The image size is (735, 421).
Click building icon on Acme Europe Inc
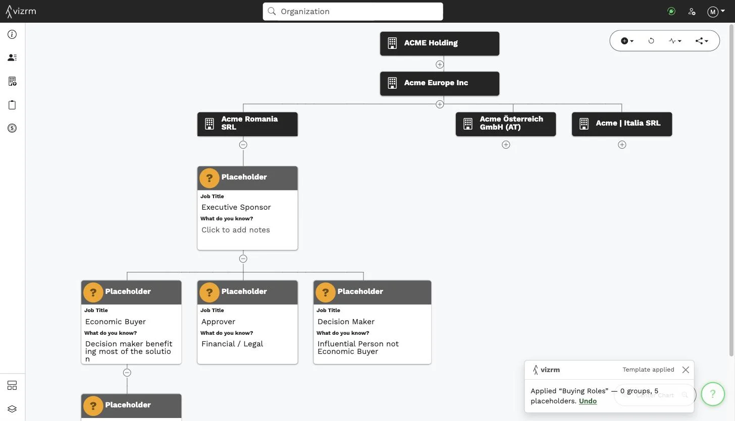pos(392,83)
